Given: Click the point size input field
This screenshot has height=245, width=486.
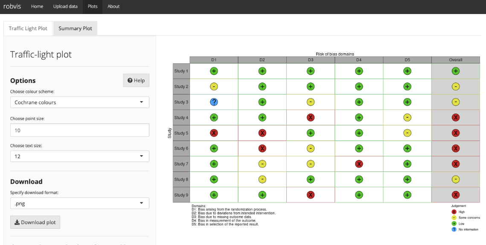Looking at the screenshot, I should [80, 130].
